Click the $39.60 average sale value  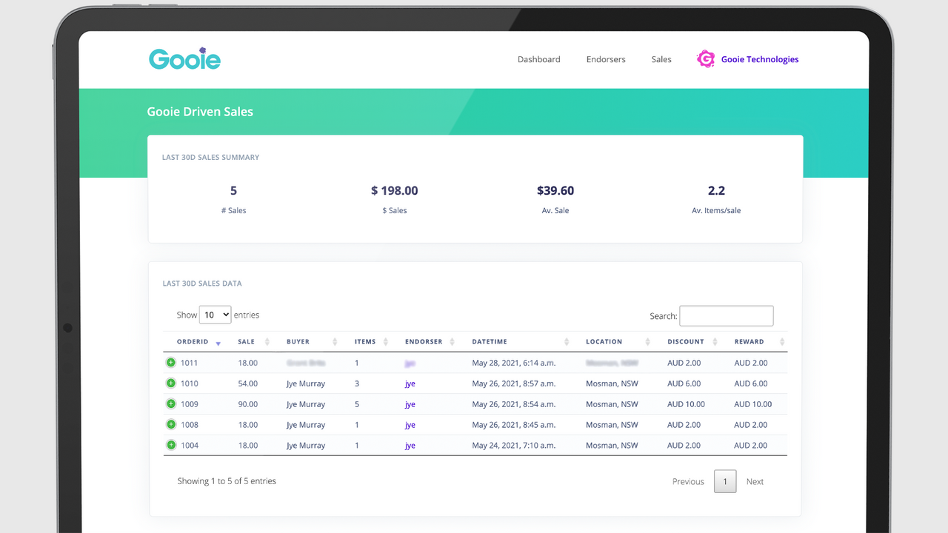[555, 190]
